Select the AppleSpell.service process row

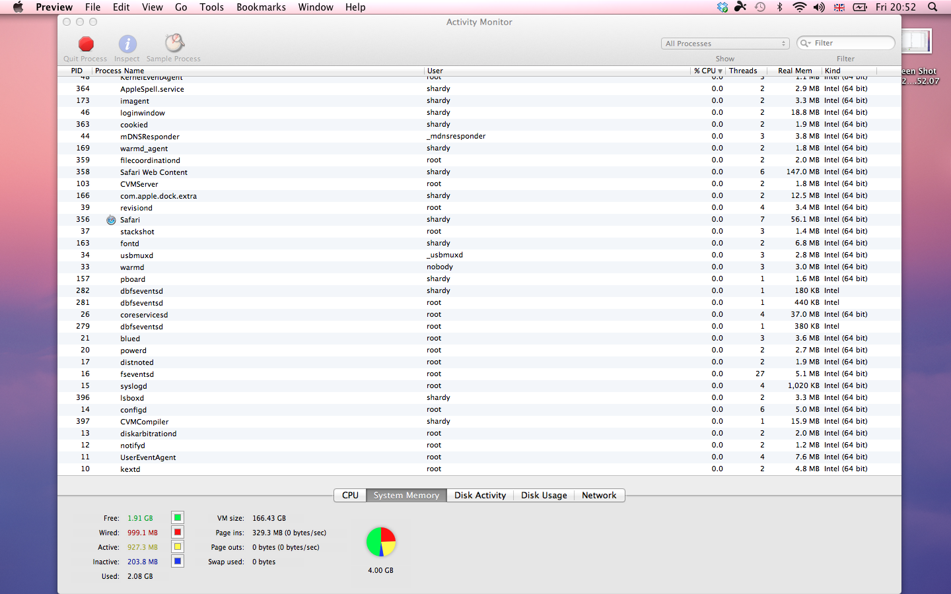click(x=479, y=89)
